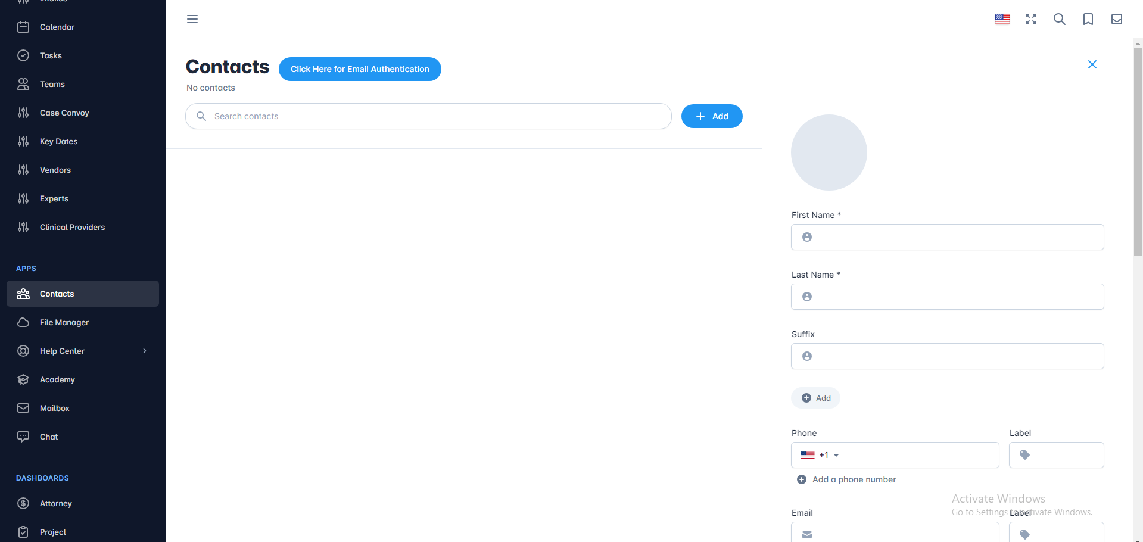Open the phone country code dropdown
The height and width of the screenshot is (542, 1143).
click(x=820, y=455)
